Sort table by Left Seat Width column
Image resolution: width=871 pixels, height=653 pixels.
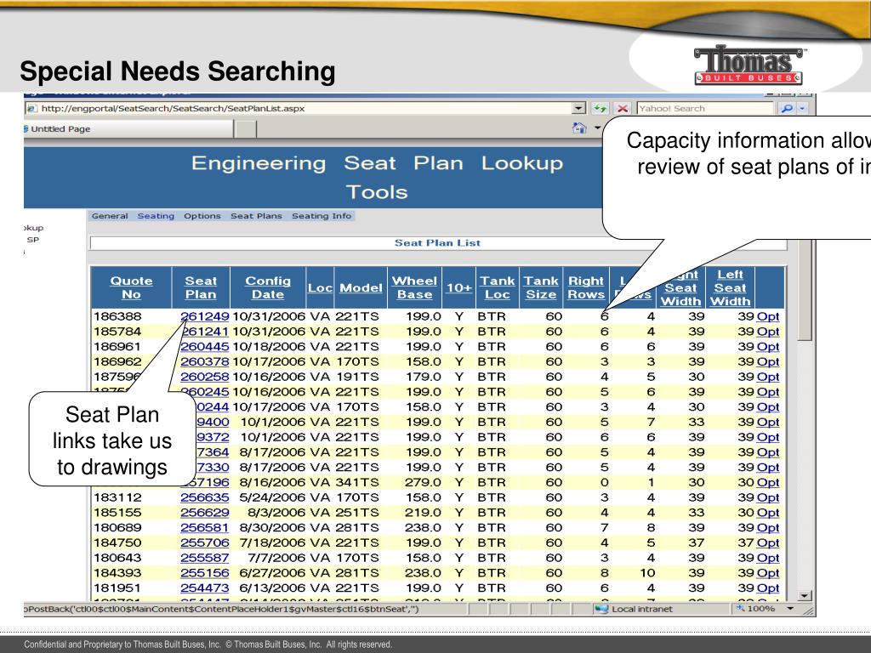click(730, 287)
